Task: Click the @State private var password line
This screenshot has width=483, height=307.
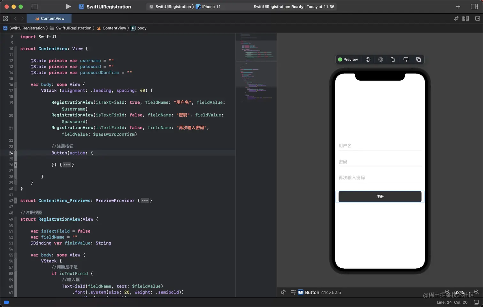Action: [x=72, y=67]
